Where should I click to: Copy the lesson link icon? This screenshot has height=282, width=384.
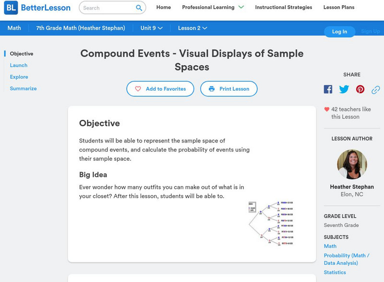click(x=376, y=89)
